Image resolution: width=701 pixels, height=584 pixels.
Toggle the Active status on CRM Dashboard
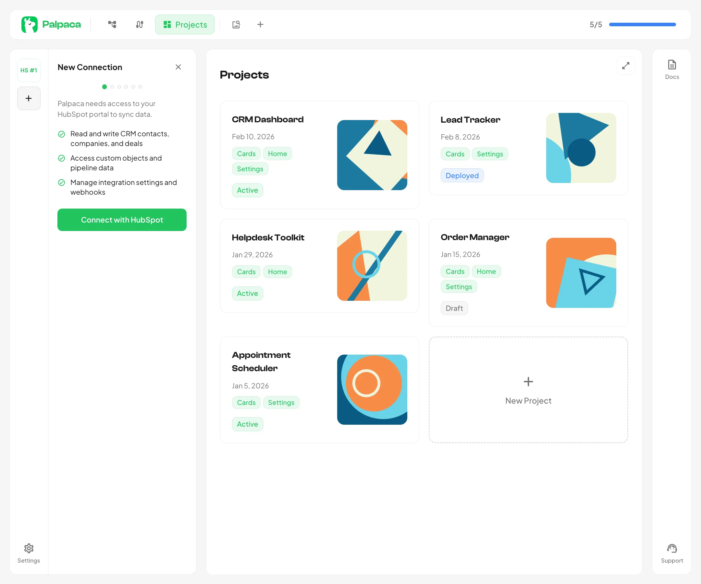click(247, 190)
